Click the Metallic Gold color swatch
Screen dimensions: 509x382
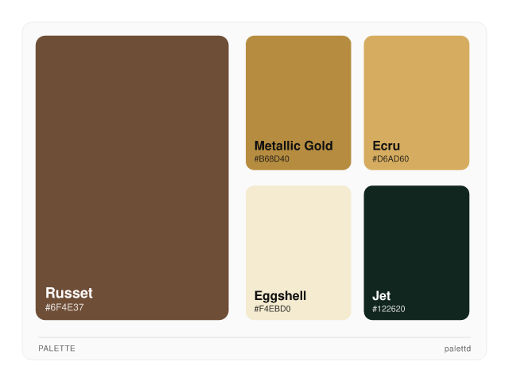(298, 88)
